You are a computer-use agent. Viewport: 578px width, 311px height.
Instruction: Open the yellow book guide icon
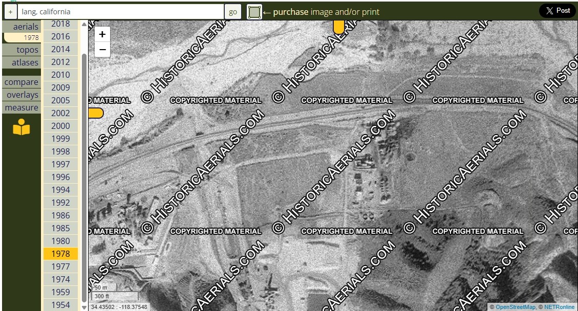[x=22, y=127]
